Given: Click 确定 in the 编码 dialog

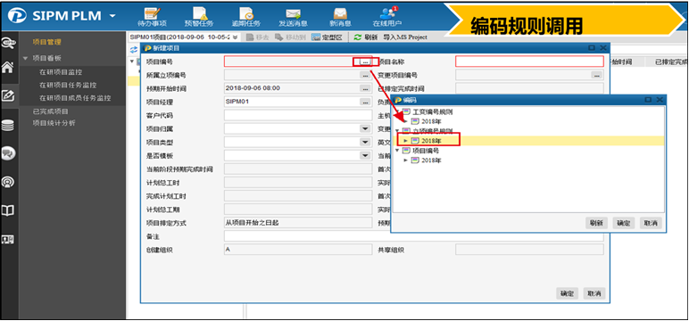Looking at the screenshot, I should (x=624, y=223).
